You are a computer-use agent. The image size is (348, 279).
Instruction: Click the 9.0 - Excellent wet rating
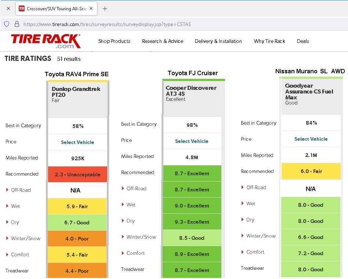[192, 205]
